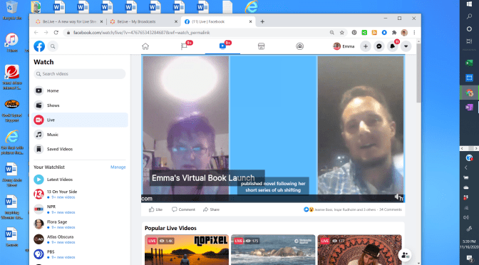Image resolution: width=479 pixels, height=265 pixels.
Task: Open Groups icon in top bar
Action: 299,46
